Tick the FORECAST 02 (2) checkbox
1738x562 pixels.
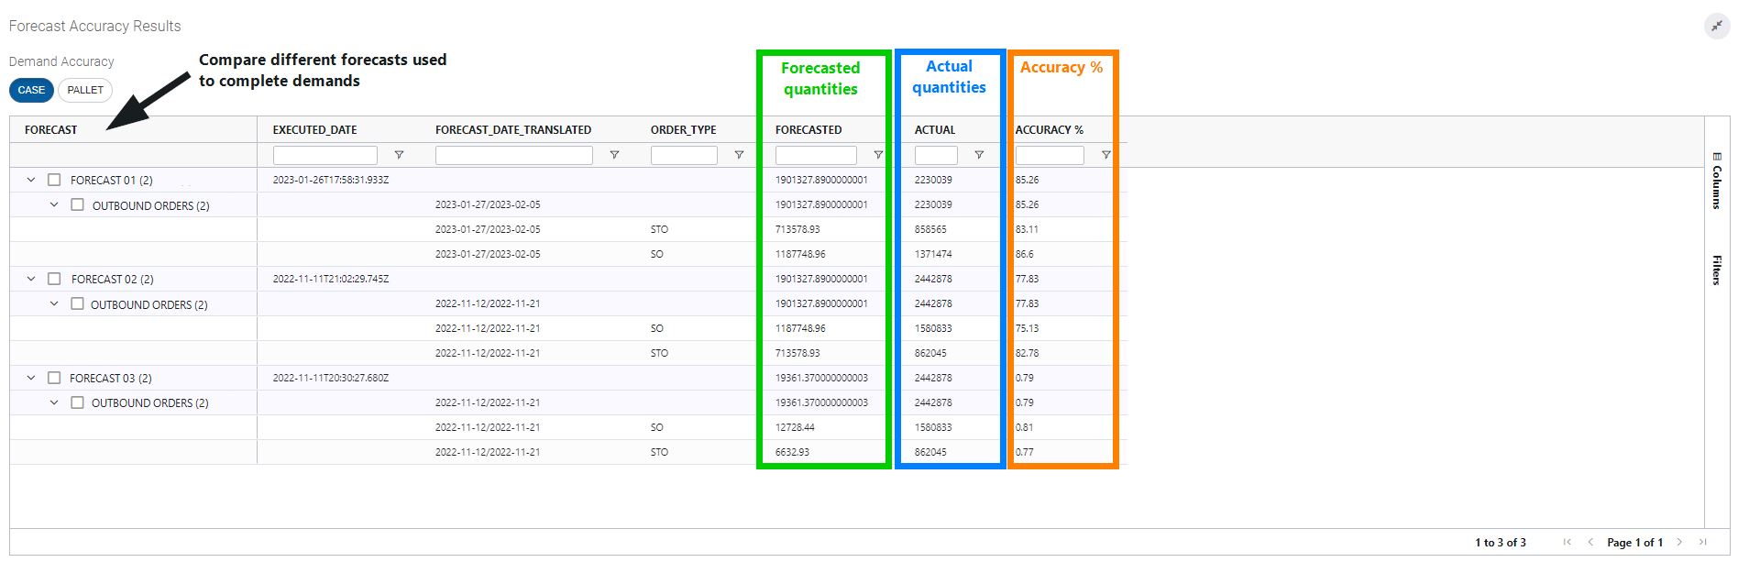click(x=54, y=279)
